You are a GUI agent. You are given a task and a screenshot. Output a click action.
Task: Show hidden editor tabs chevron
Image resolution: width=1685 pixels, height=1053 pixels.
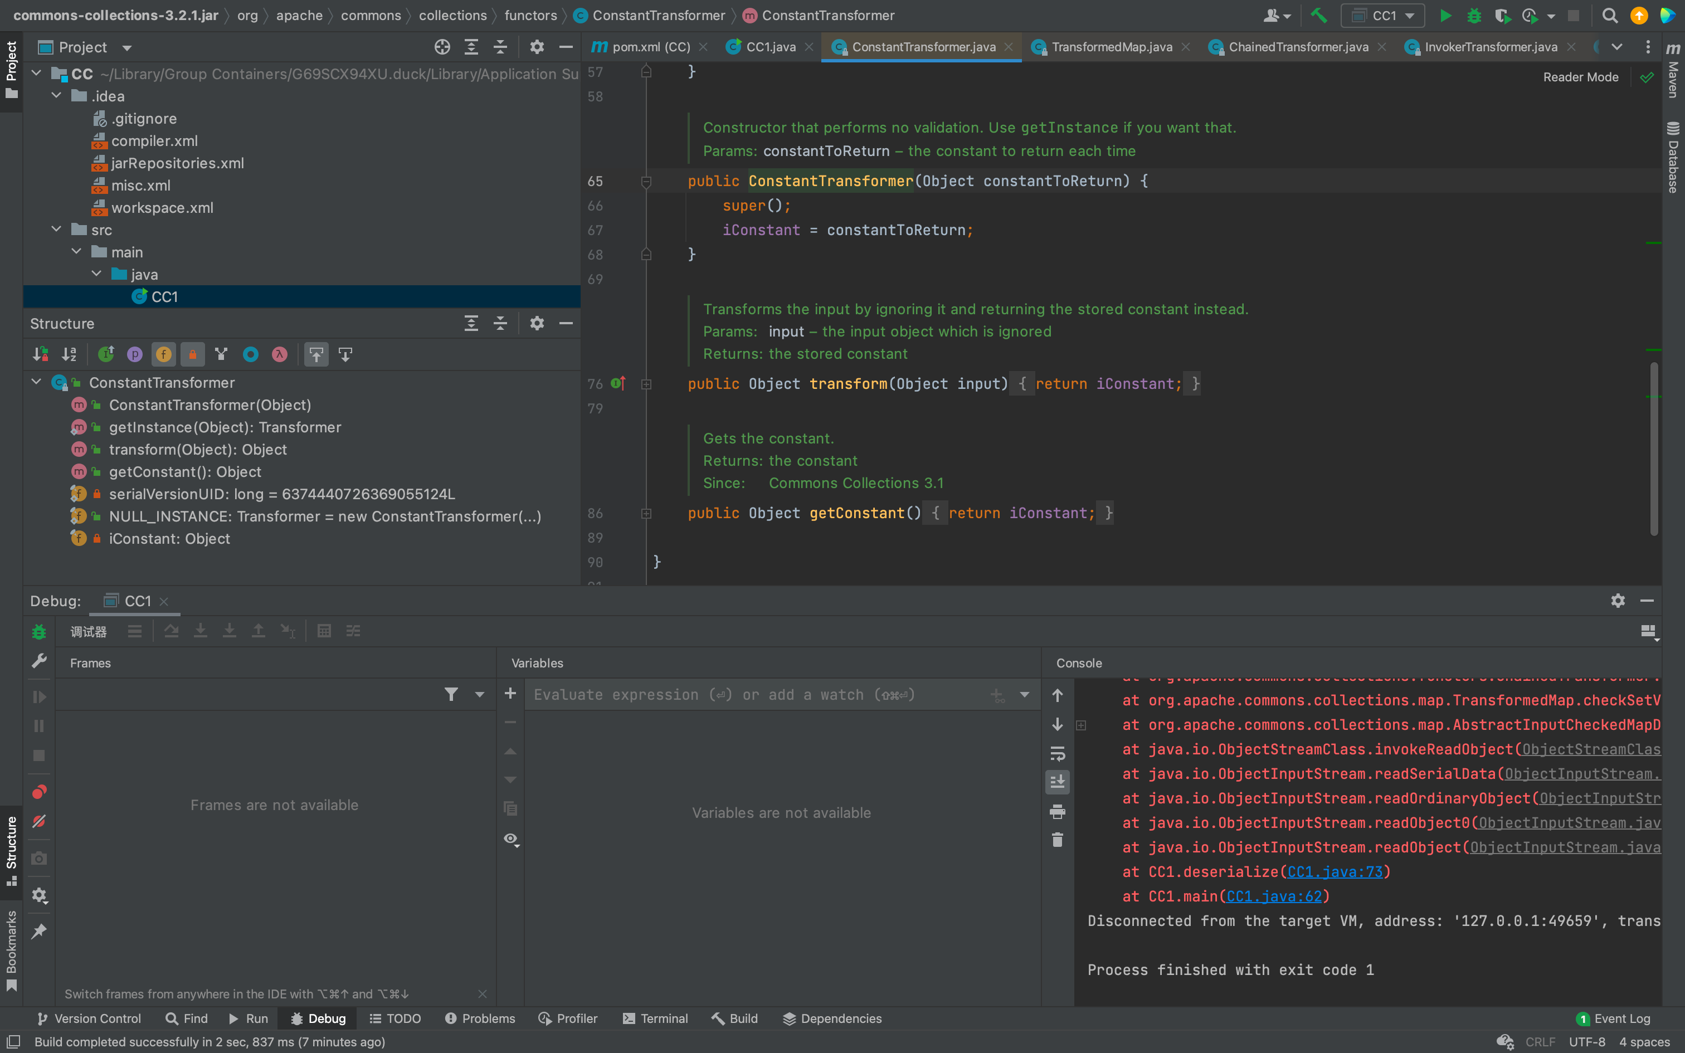point(1617,47)
